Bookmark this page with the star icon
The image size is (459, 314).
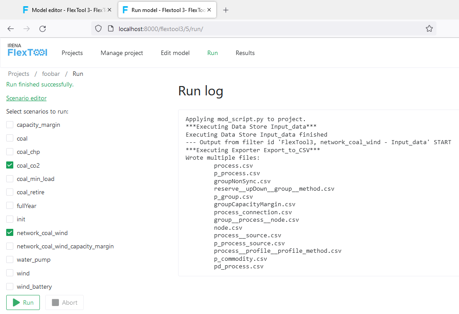[x=429, y=29]
